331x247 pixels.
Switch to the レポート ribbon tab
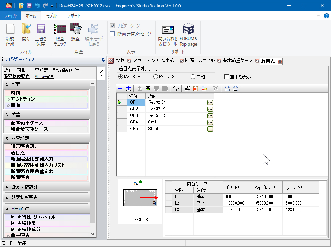click(74, 16)
